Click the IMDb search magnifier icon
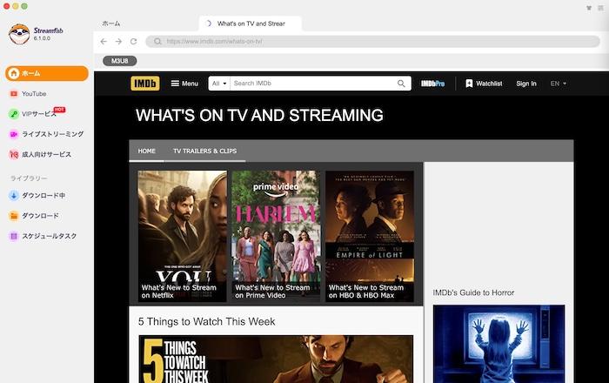The height and width of the screenshot is (383, 609). [401, 83]
